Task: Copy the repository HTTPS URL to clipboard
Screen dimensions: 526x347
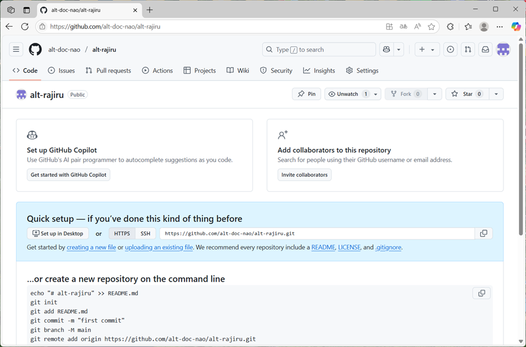Action: [484, 234]
